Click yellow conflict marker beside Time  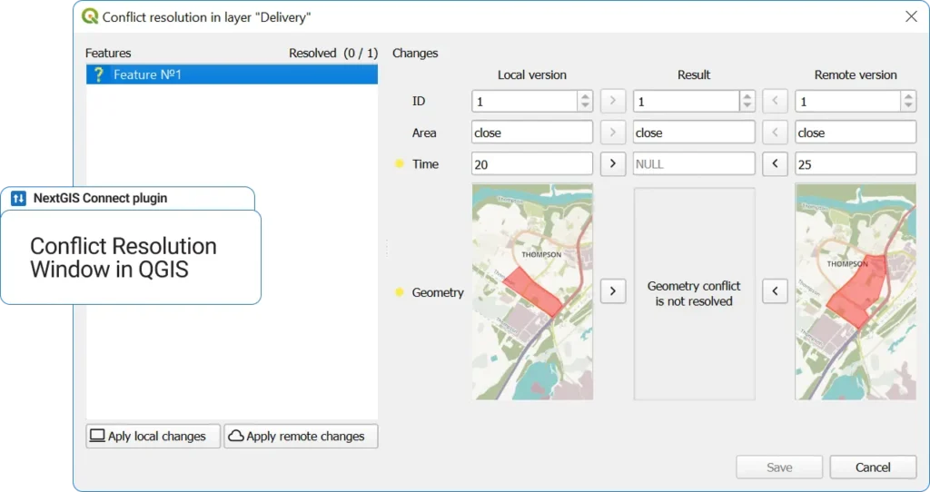point(399,164)
